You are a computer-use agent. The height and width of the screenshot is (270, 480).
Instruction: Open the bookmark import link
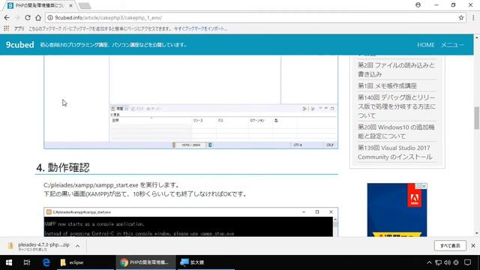[x=200, y=28]
